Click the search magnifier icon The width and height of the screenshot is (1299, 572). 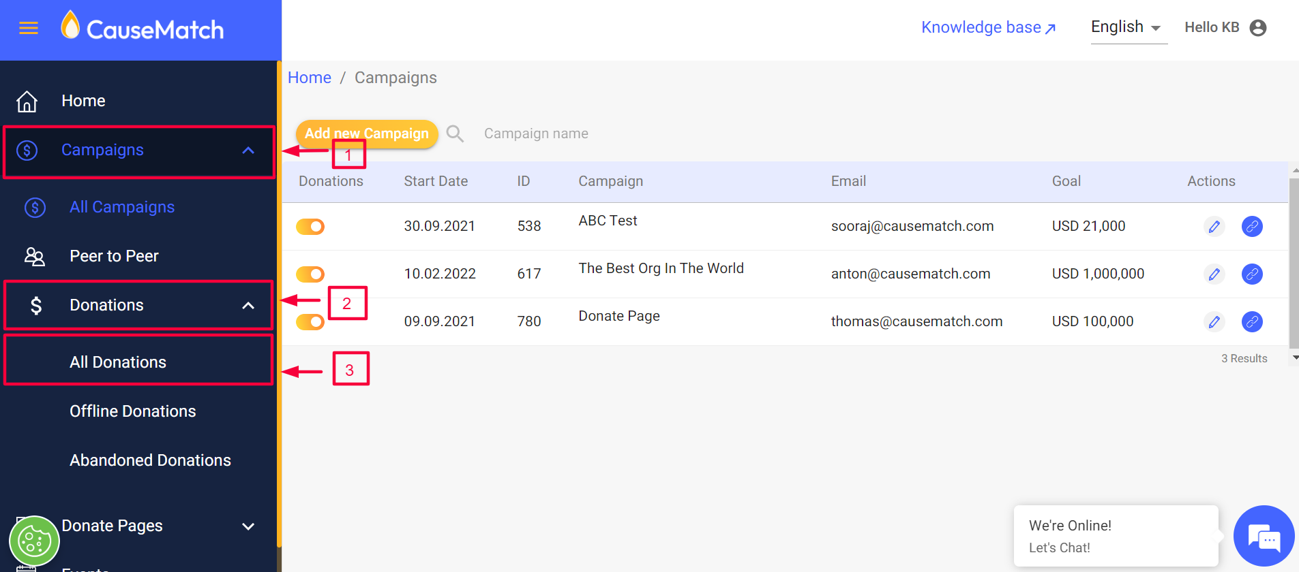(455, 133)
